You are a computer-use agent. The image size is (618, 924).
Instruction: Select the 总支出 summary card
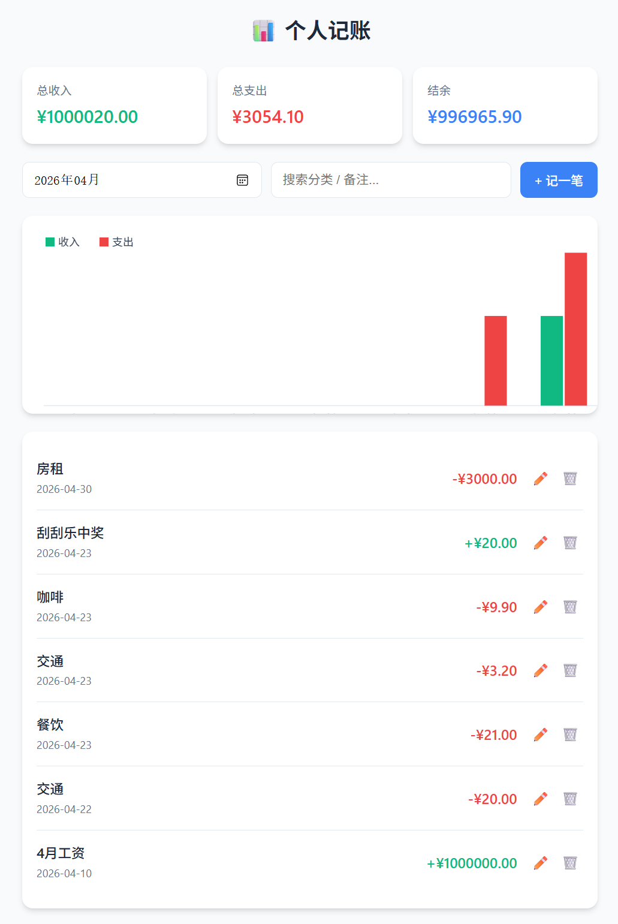pyautogui.click(x=309, y=106)
